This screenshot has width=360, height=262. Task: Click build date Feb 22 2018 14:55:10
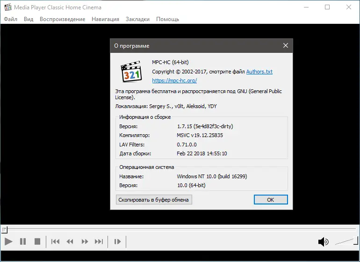pyautogui.click(x=202, y=153)
